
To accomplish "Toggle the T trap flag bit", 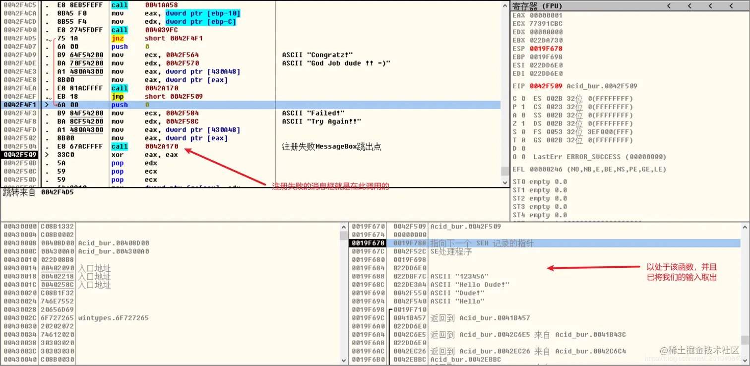I will coord(523,140).
